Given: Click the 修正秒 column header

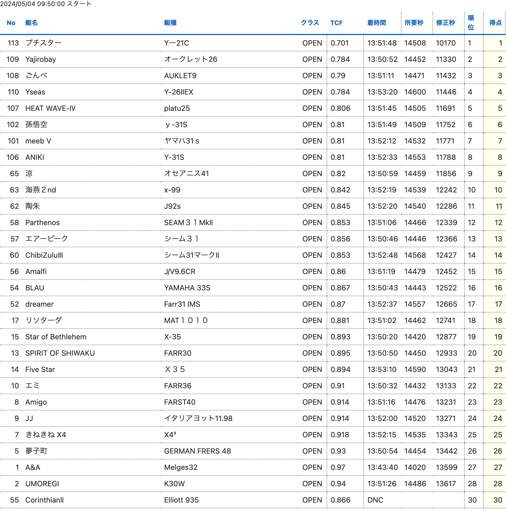Looking at the screenshot, I should pyautogui.click(x=446, y=23).
